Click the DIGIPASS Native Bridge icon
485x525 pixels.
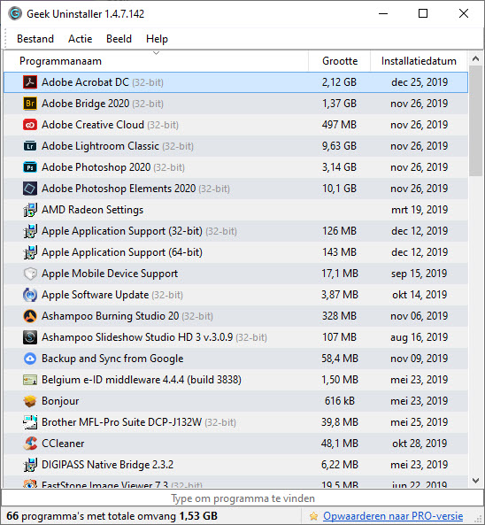(30, 465)
